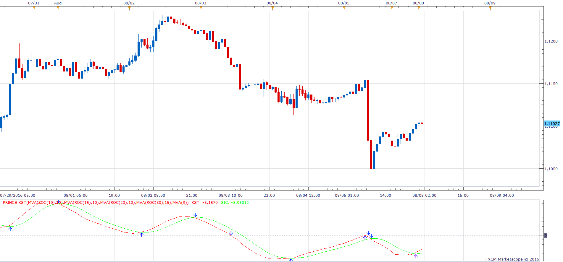Screen dimensions: 563x262
Task: Click the orange day marker for 08/04
Action: coord(272,8)
